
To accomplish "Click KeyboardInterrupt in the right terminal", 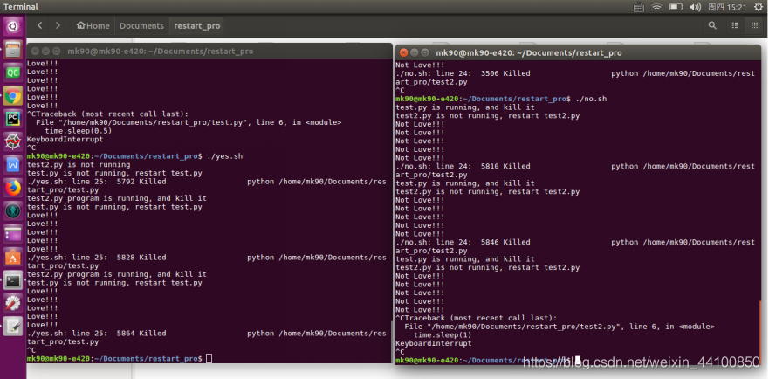I will tap(434, 343).
